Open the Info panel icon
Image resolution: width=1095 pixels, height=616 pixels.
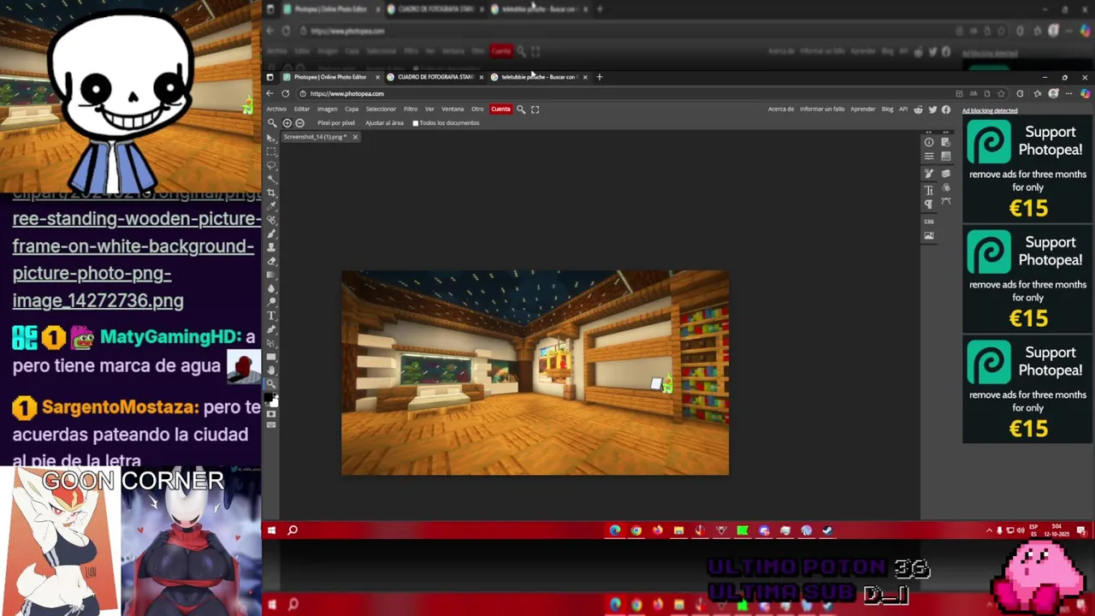tap(929, 142)
